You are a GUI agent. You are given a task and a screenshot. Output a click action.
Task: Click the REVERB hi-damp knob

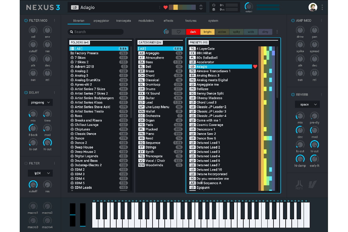tap(300, 159)
